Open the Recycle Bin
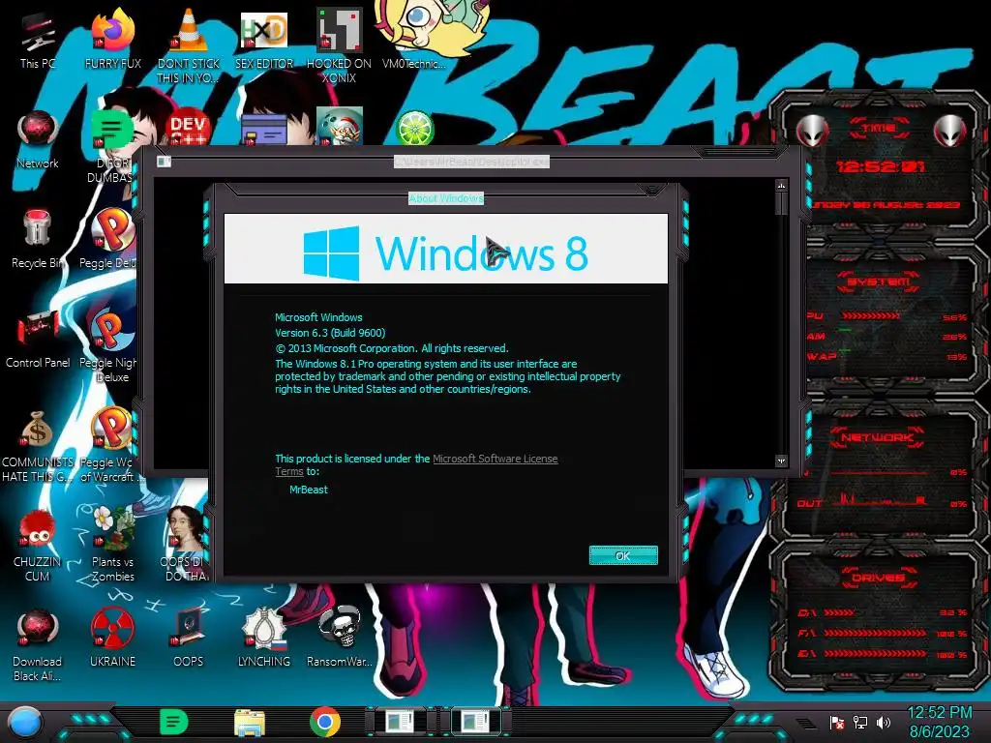Viewport: 991px width, 743px height. 38,239
